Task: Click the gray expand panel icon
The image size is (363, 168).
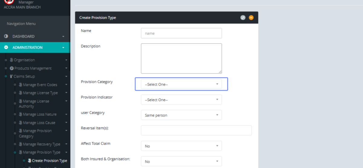Action: click(243, 18)
